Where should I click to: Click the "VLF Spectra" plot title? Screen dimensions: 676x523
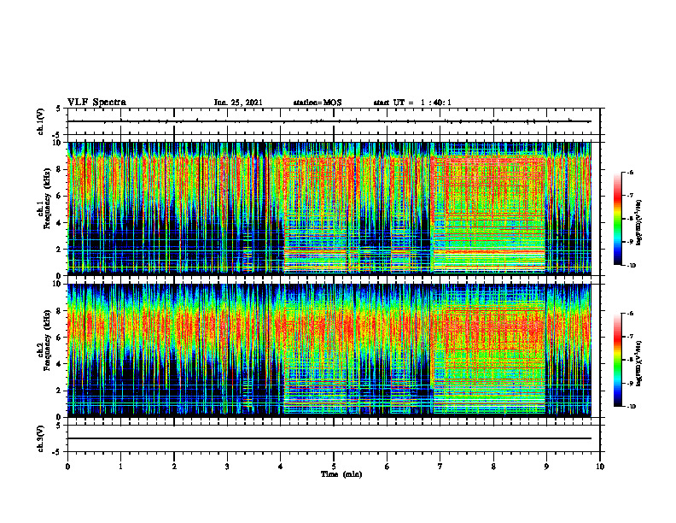pos(96,103)
